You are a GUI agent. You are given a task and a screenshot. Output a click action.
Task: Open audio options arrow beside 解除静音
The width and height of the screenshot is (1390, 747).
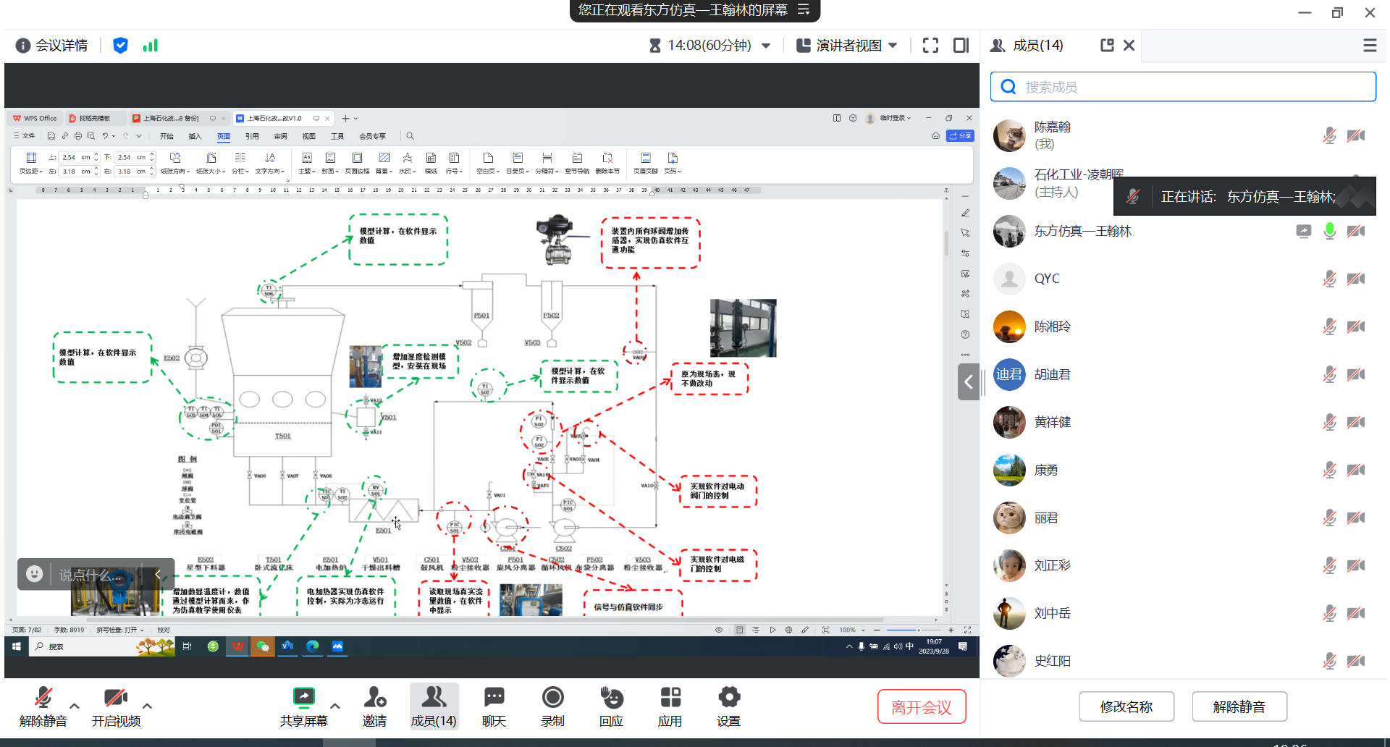coord(75,706)
